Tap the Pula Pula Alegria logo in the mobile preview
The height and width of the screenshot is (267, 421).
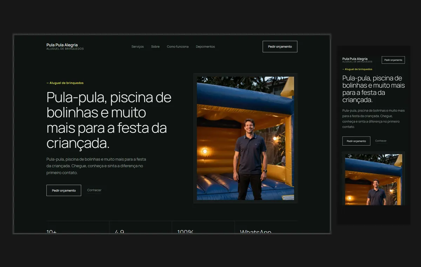pos(357,60)
